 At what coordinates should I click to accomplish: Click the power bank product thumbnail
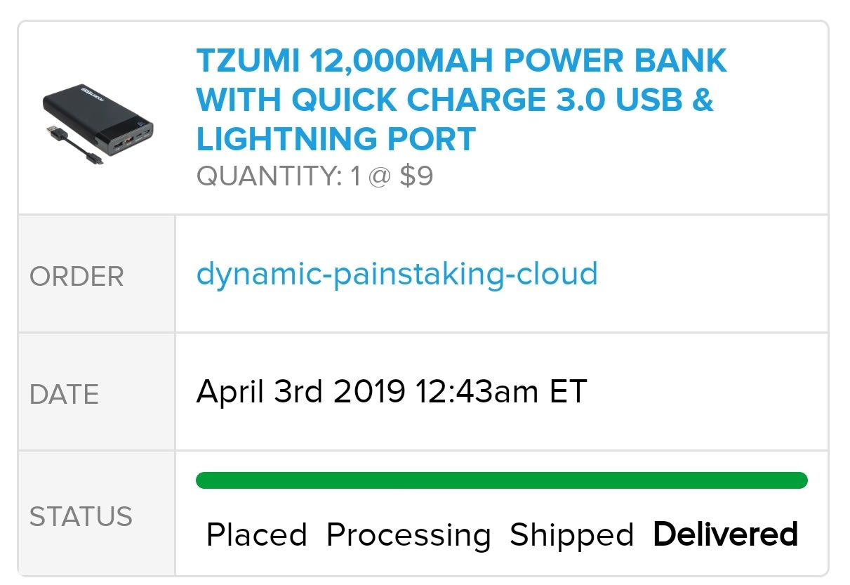pyautogui.click(x=98, y=119)
